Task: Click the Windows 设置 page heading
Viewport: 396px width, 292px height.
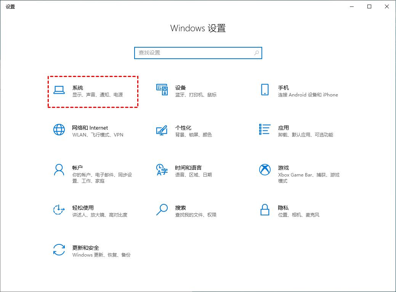Action: [x=198, y=28]
